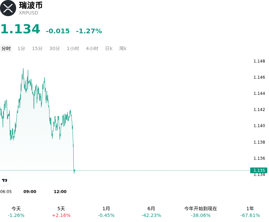This screenshot has width=269, height=222.
Task: Open the 周k weekly candlestick tab
Action: (x=123, y=48)
